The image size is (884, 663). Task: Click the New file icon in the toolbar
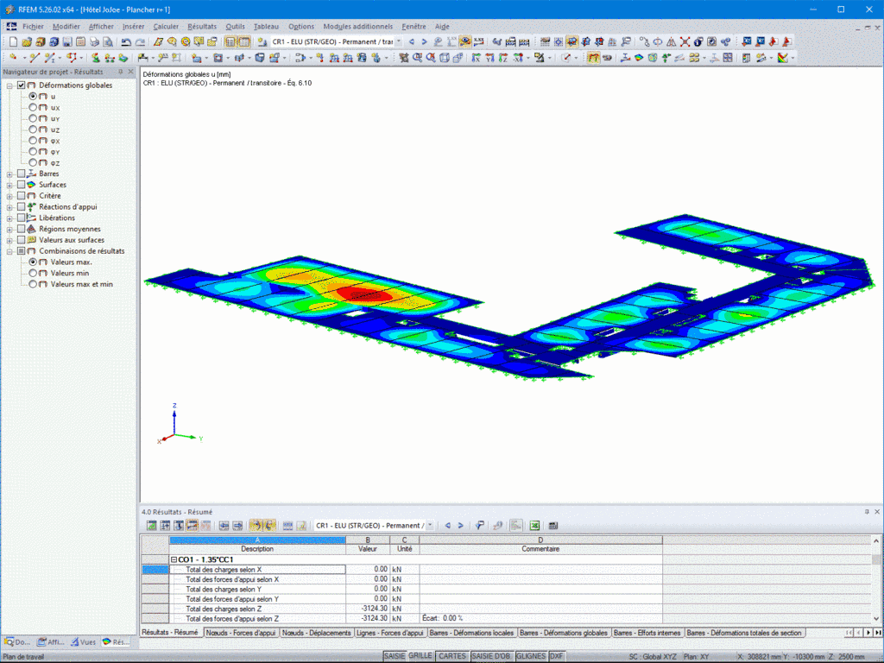[13, 41]
